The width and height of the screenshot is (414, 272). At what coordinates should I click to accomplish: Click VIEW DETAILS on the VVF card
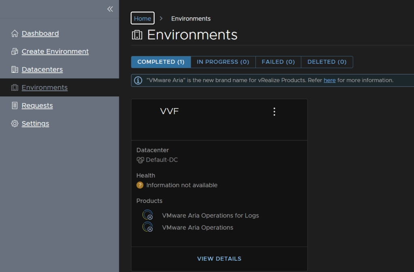click(x=219, y=259)
